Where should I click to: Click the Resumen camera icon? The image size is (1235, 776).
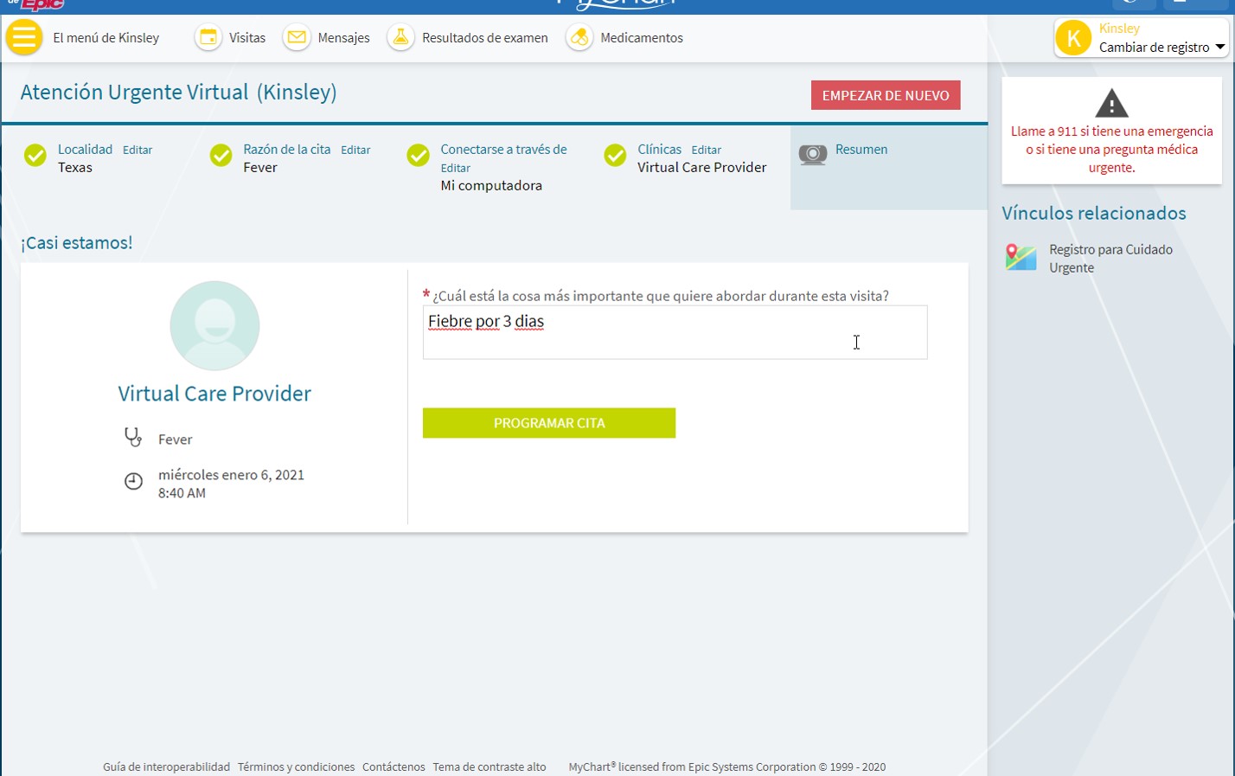coord(812,155)
